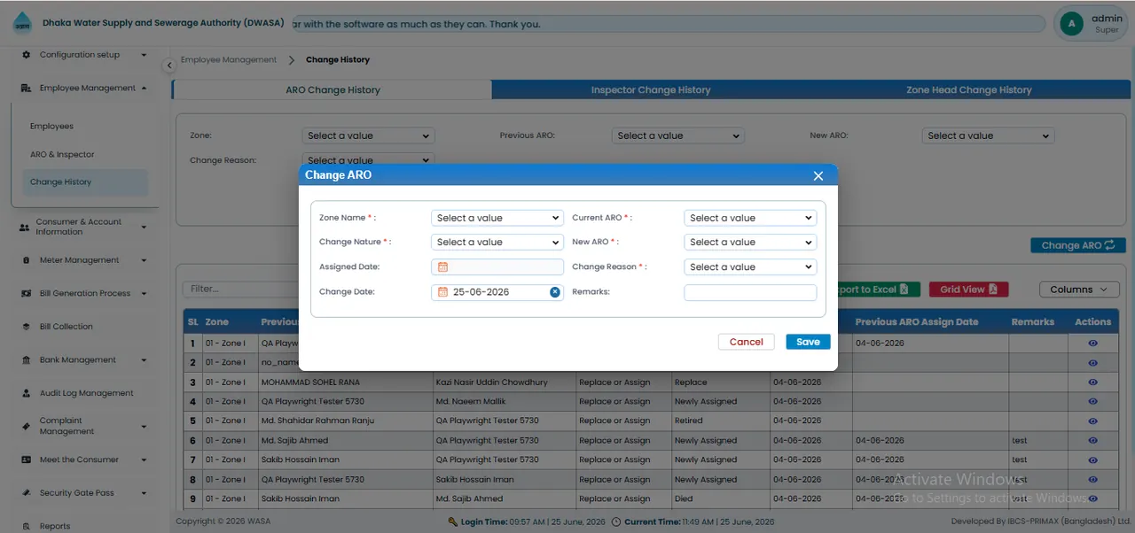Click the Configuration setup gear icon

26,55
